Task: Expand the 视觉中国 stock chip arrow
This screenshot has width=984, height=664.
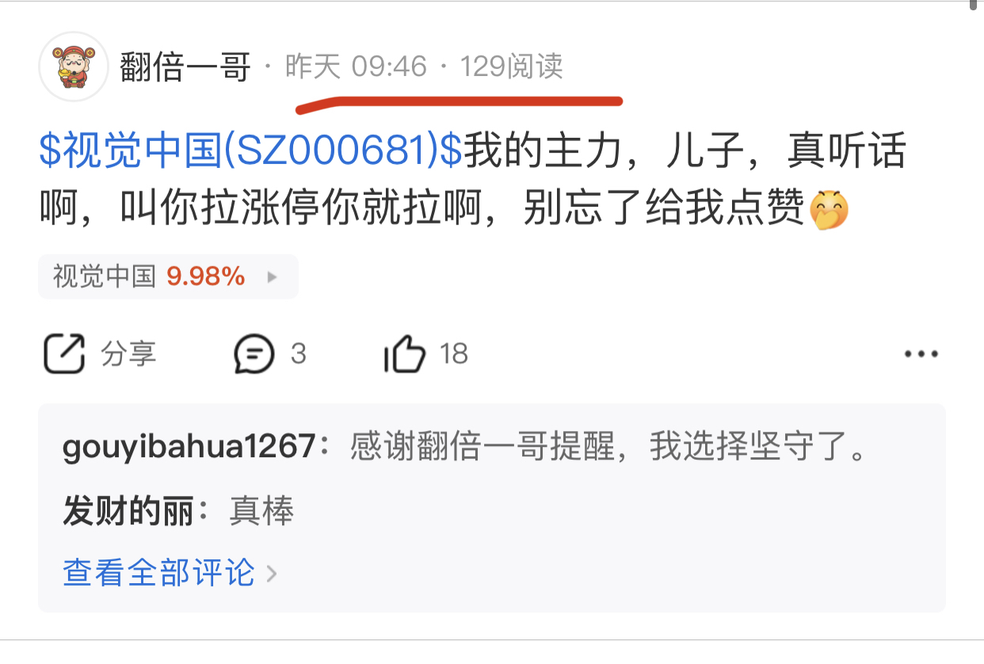Action: (272, 277)
